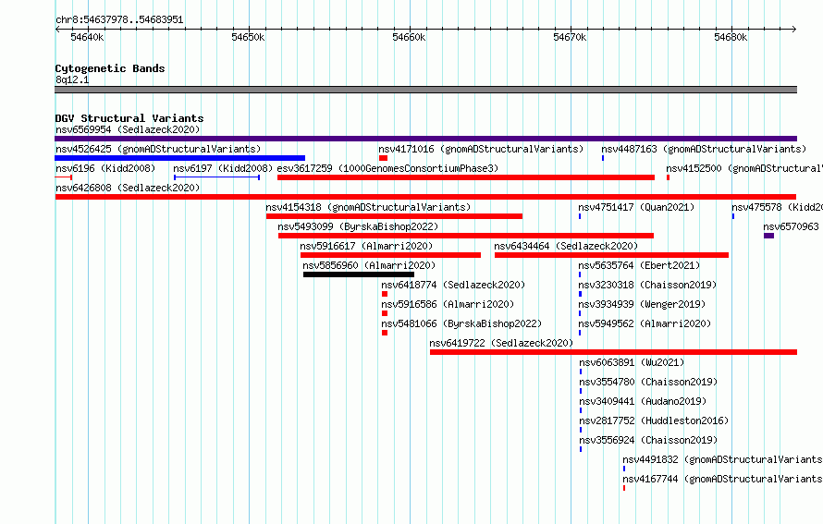Click the red esv3617259 variant bar
Viewport: 823px width, 524px height.
pyautogui.click(x=466, y=177)
